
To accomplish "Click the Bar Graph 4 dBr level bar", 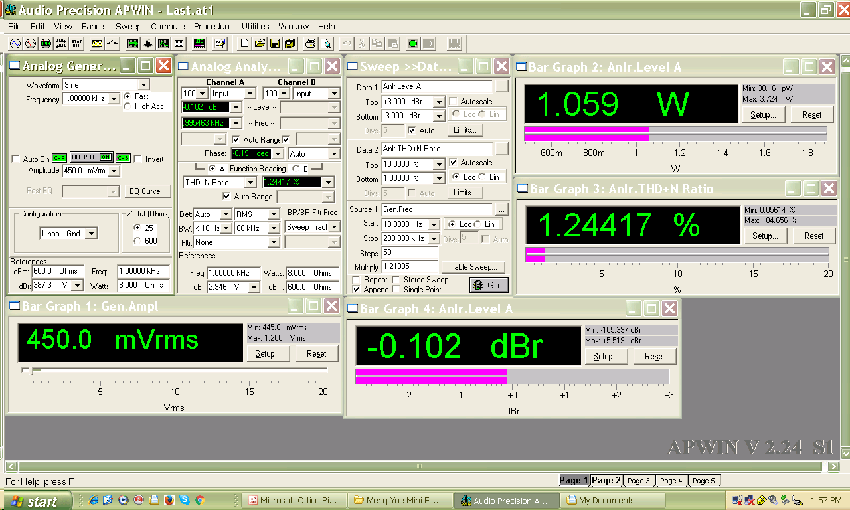I will pyautogui.click(x=512, y=376).
